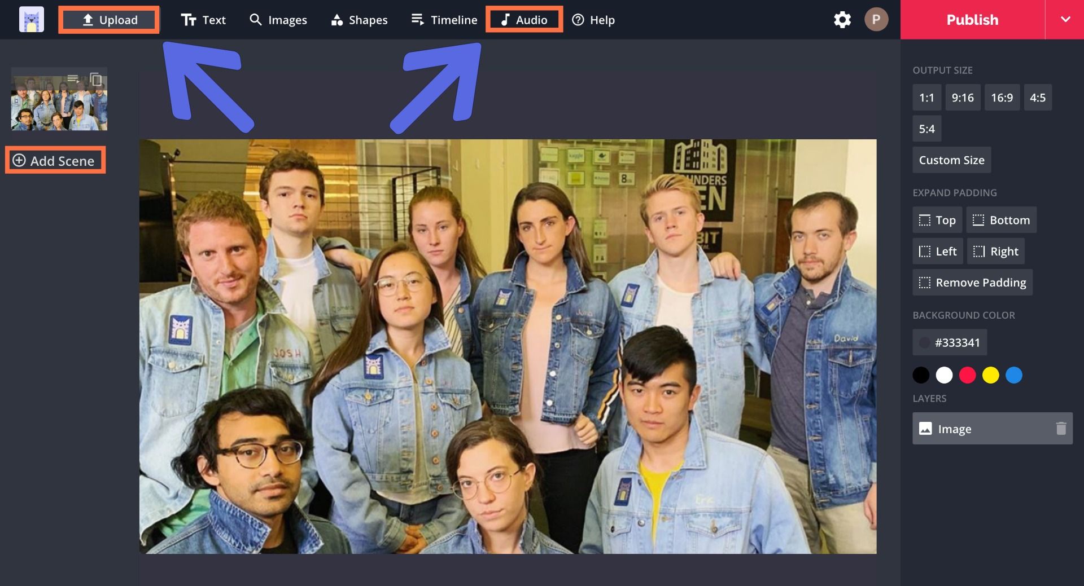Click the Kapwing cat logo
Image resolution: width=1084 pixels, height=586 pixels.
pos(31,20)
